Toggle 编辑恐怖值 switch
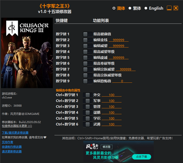Viewport: 183px width, 163px height. (x=87, y=81)
